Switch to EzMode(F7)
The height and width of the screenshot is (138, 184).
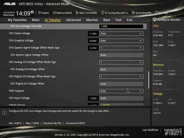point(173,130)
